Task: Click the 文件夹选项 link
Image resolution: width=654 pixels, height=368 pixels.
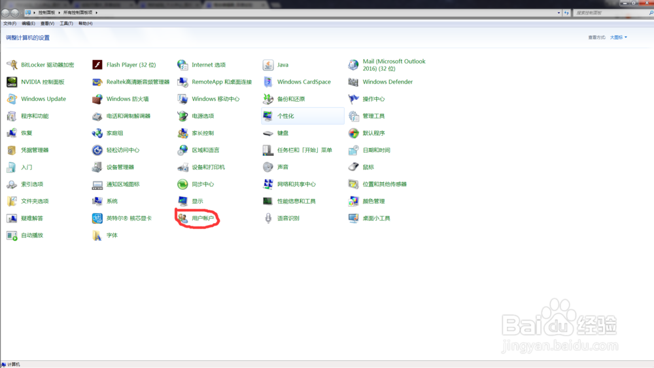Action: 35,201
